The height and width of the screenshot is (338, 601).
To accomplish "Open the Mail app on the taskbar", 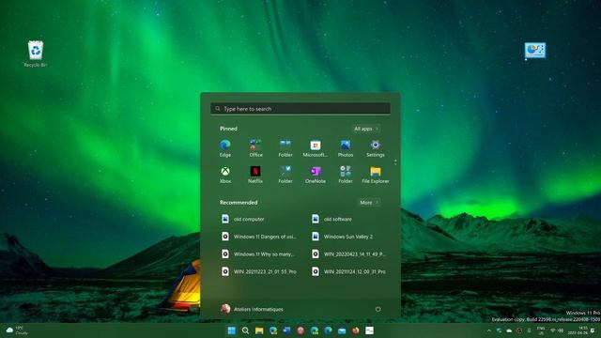I will [342, 330].
